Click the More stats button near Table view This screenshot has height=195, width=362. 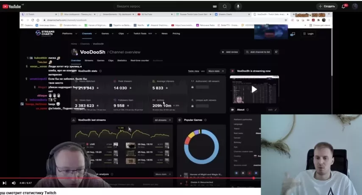click(x=216, y=71)
